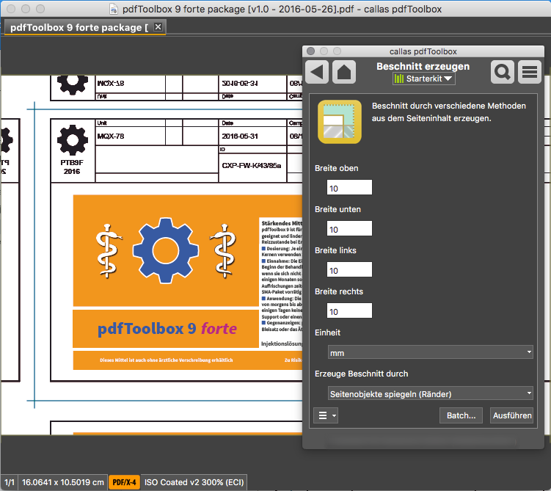Click the ISO Coated v2 300% (ECI) status
Screen dimensions: 551x491
[x=194, y=482]
